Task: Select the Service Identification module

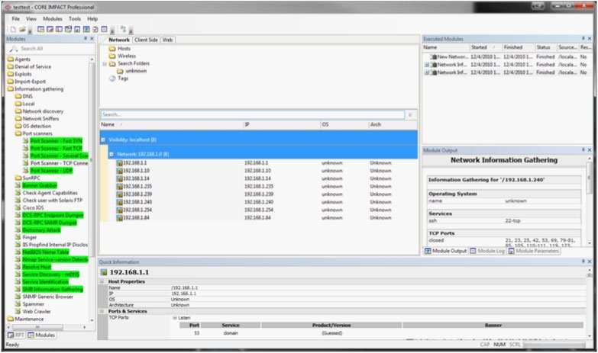Action: tap(45, 282)
